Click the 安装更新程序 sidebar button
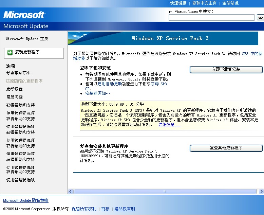264x215 pixels. [x=34, y=53]
